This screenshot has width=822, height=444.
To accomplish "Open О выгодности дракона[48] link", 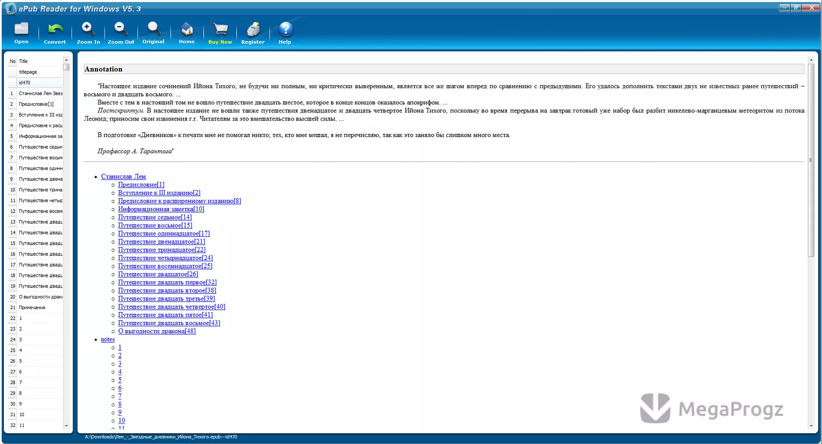I will 157,331.
